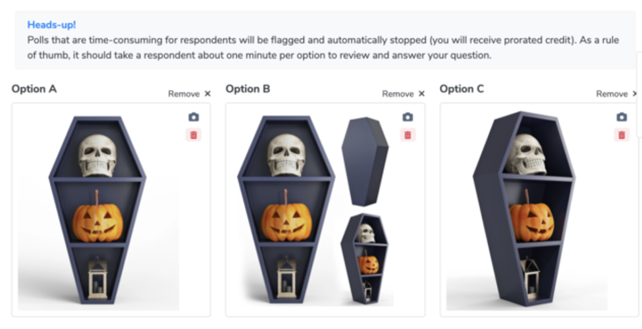The height and width of the screenshot is (329, 642).
Task: Click the camera icon on Option C
Action: (622, 117)
